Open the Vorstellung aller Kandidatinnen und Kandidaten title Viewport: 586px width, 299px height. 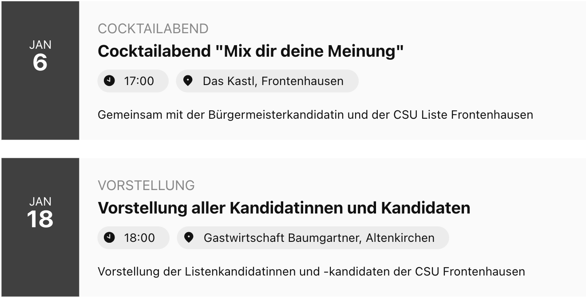pyautogui.click(x=284, y=208)
